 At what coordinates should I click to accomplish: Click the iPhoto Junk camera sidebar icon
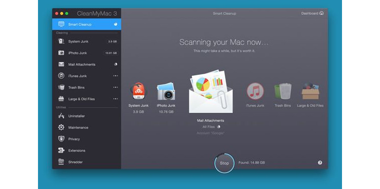coord(61,53)
